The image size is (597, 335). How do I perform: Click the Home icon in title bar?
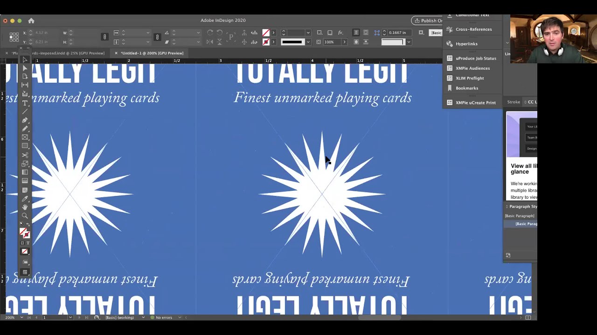31,20
